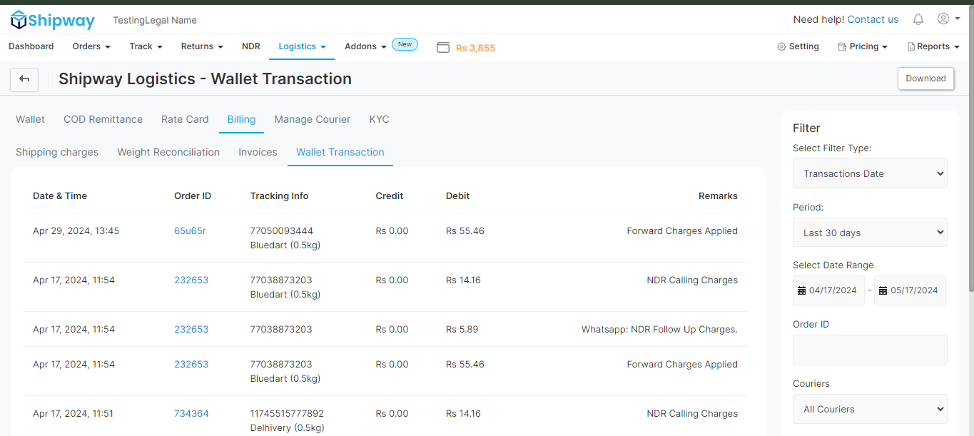Click the Delhivery (0.5kg) courier text

click(288, 428)
